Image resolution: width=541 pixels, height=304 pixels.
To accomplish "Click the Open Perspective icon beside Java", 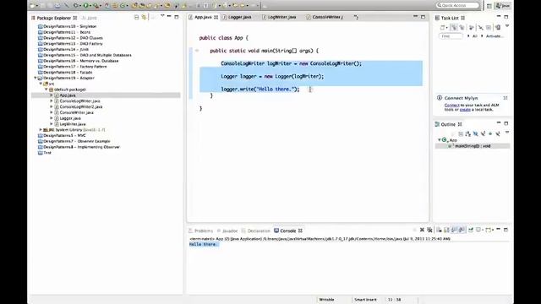I will pyautogui.click(x=489, y=6).
